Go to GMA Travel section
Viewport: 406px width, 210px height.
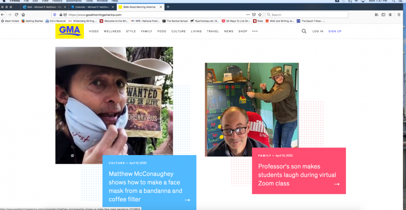click(x=213, y=31)
